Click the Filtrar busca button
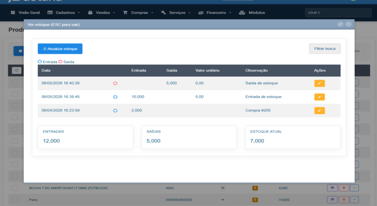 [325, 49]
